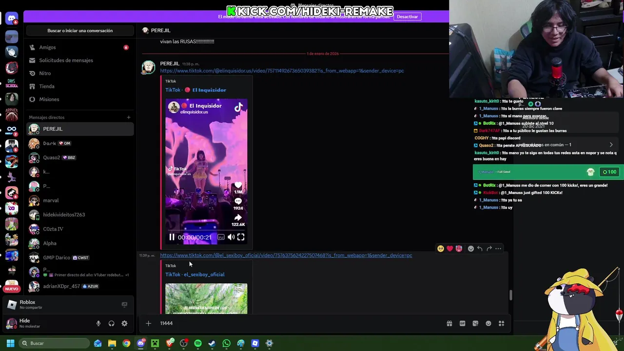Open the Alpha conversation
This screenshot has width=624, height=351.
point(80,243)
